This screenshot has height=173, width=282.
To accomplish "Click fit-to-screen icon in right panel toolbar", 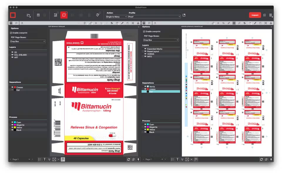I will 266,23.
